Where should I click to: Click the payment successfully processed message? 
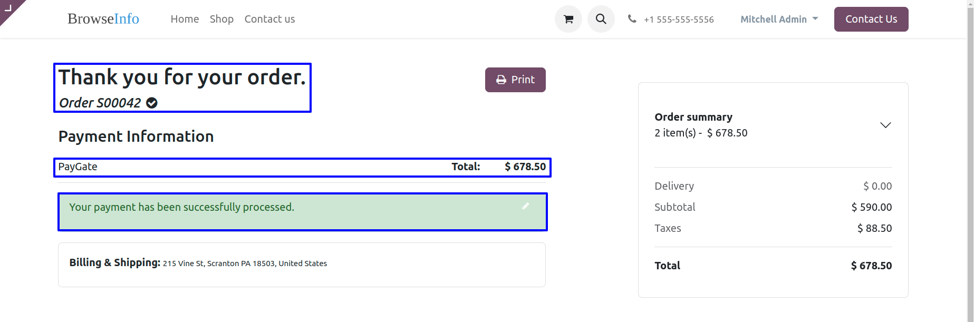click(x=182, y=207)
